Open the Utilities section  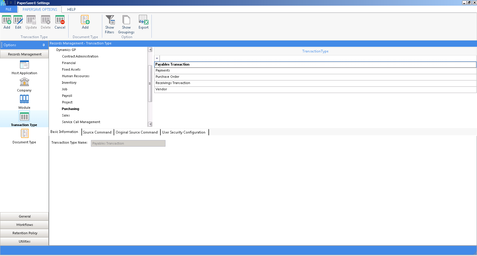coord(24,241)
